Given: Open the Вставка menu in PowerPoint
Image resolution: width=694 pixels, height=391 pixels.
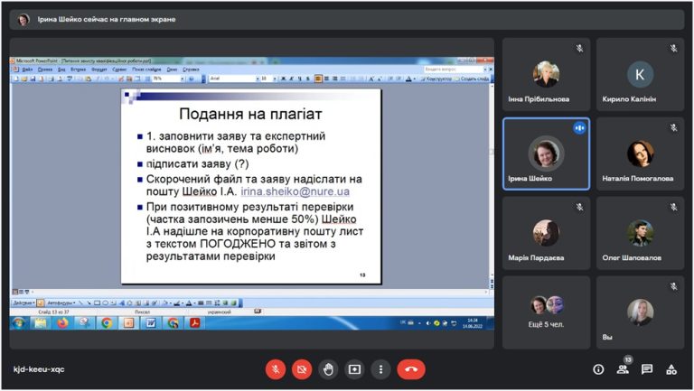Looking at the screenshot, I should point(78,70).
